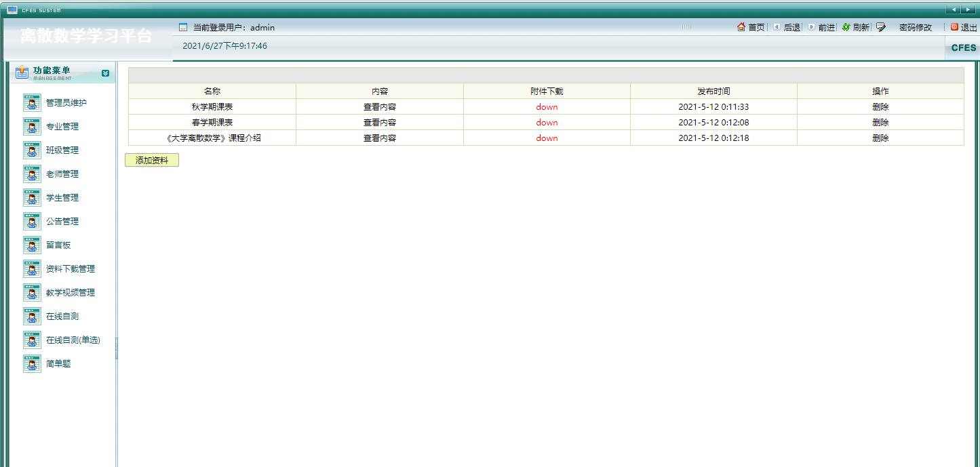This screenshot has width=980, height=467.
Task: Open 简单题 menu item
Action: (58, 364)
